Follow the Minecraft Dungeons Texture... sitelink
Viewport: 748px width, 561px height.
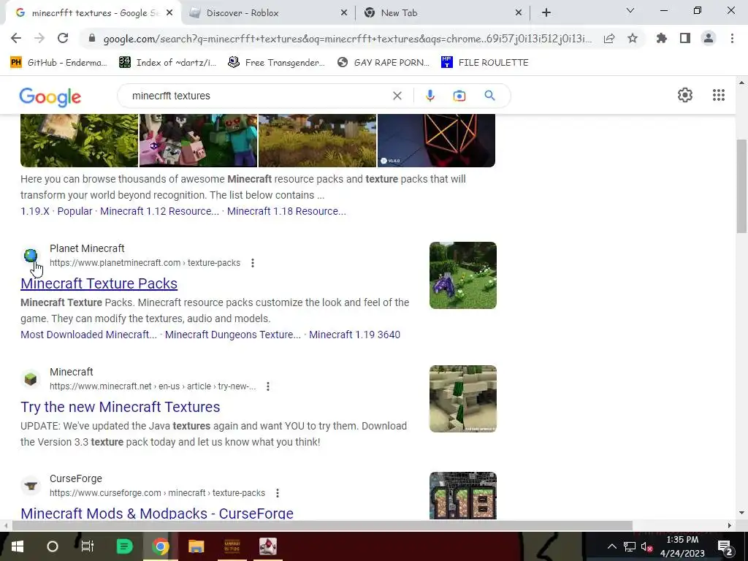point(233,335)
